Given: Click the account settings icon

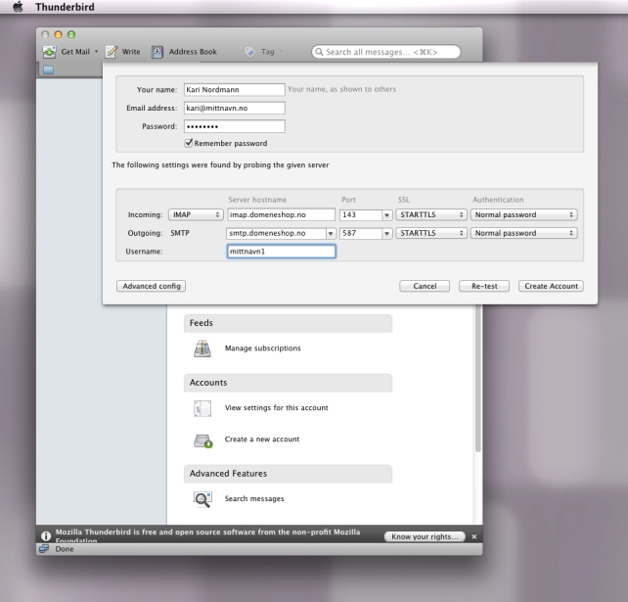Looking at the screenshot, I should 202,408.
